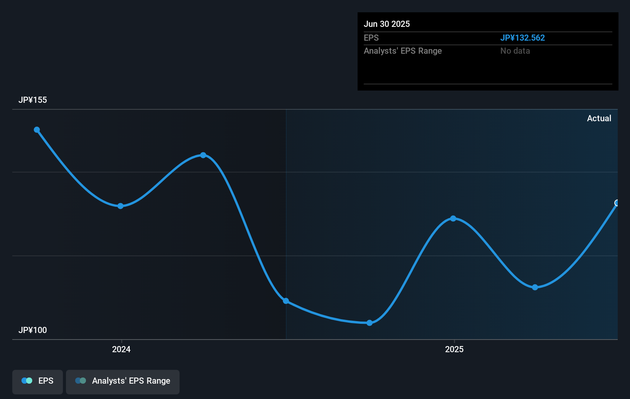Toggle the EPS legend series
This screenshot has height=399, width=630.
(x=38, y=382)
